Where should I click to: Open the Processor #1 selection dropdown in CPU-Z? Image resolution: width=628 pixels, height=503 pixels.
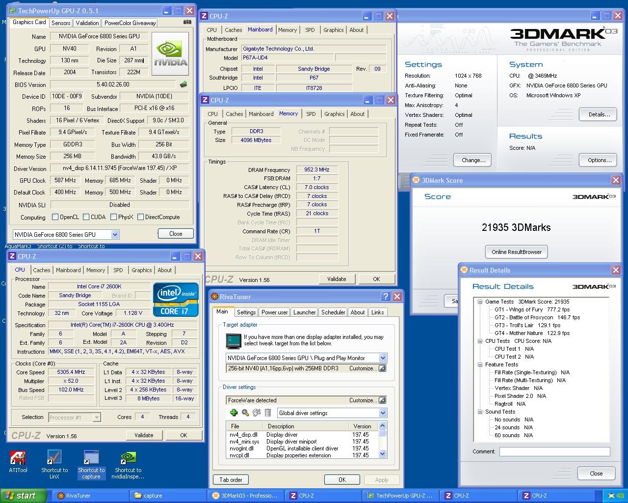click(97, 418)
